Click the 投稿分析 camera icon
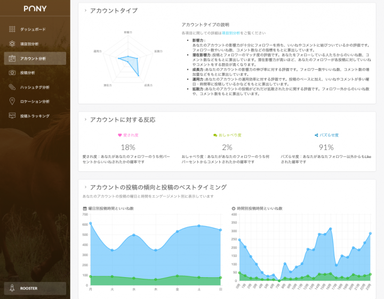The width and height of the screenshot is (384, 299). 12,72
